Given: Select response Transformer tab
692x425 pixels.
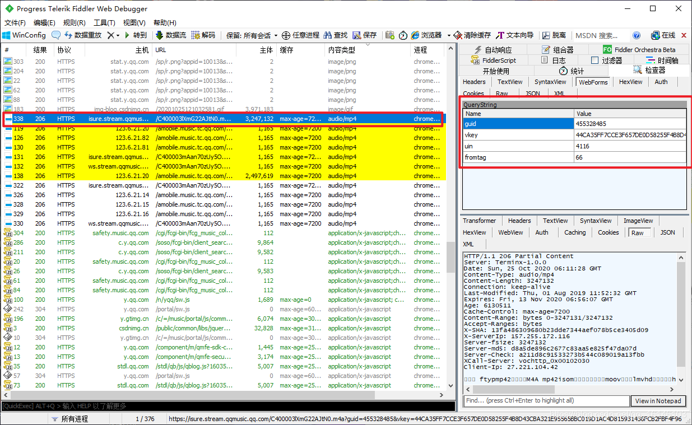Looking at the screenshot, I should pos(480,221).
